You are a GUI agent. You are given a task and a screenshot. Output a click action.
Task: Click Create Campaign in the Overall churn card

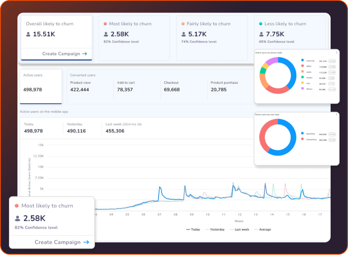point(65,54)
